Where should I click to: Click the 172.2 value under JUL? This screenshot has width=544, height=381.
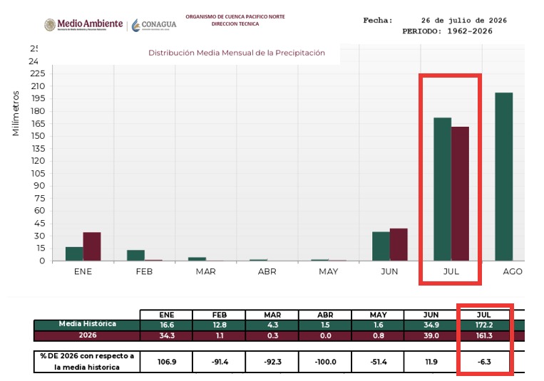pos(484,325)
